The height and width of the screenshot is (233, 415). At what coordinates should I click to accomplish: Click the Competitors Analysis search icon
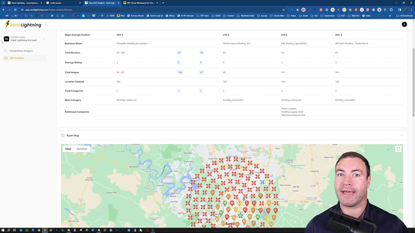point(6,51)
